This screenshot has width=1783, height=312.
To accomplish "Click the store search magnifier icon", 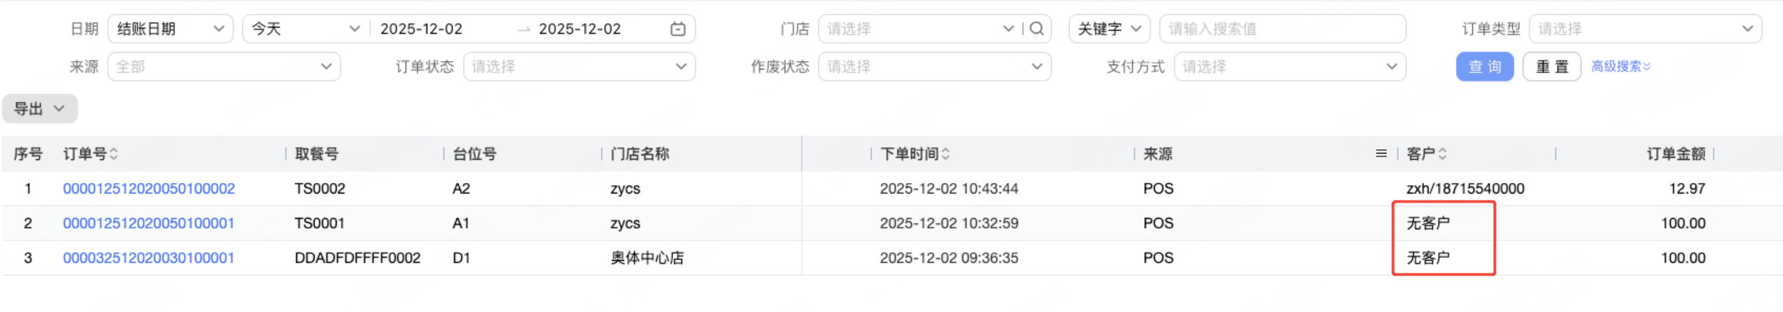I will tap(1036, 29).
